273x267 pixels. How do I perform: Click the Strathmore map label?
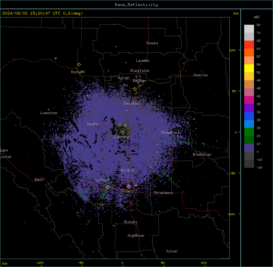tap(163, 193)
